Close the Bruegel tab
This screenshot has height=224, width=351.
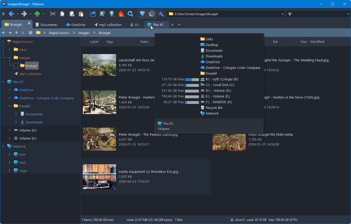(x=29, y=23)
